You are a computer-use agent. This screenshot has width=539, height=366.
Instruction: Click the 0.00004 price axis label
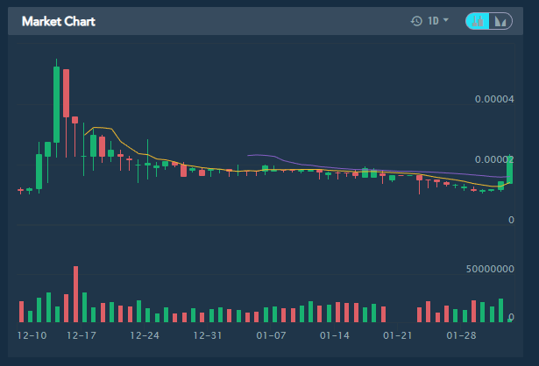tap(494, 100)
